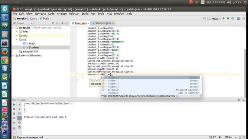Toggle scroll to end in Run console
The image size is (248, 139).
pos(19,118)
